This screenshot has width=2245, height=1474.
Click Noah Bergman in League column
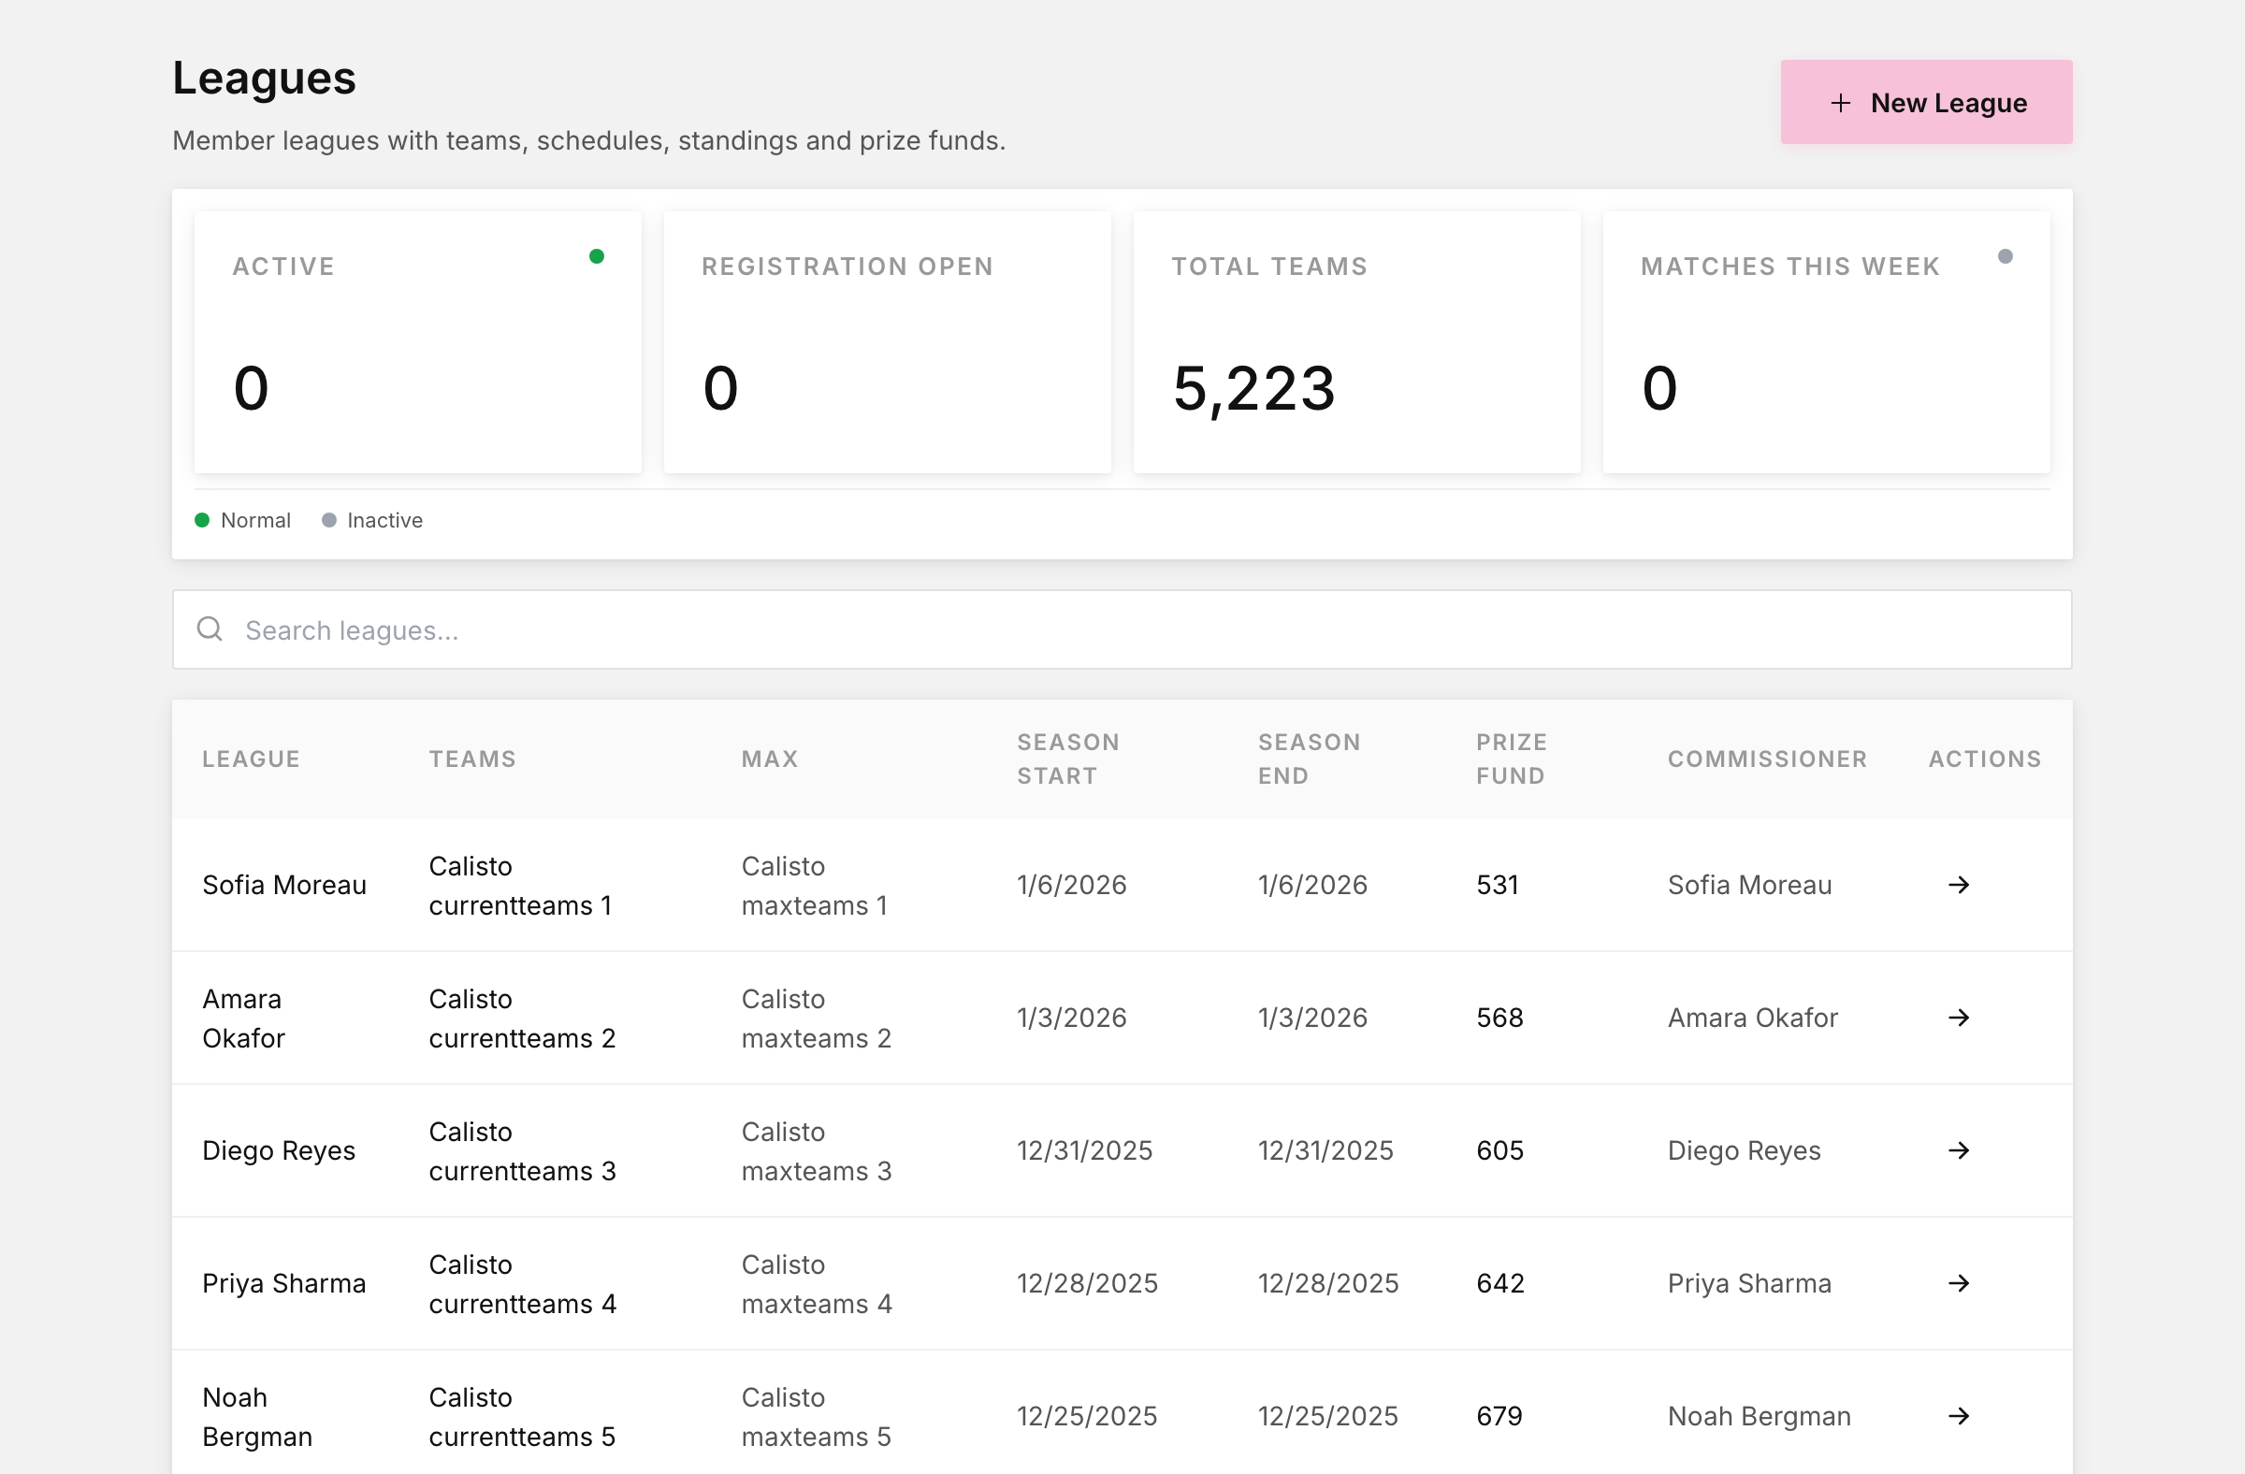point(256,1416)
